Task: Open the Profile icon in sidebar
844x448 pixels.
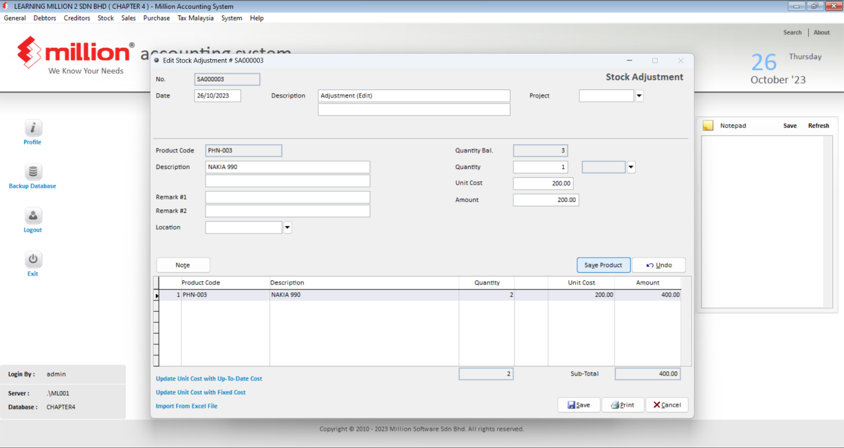Action: 33,128
